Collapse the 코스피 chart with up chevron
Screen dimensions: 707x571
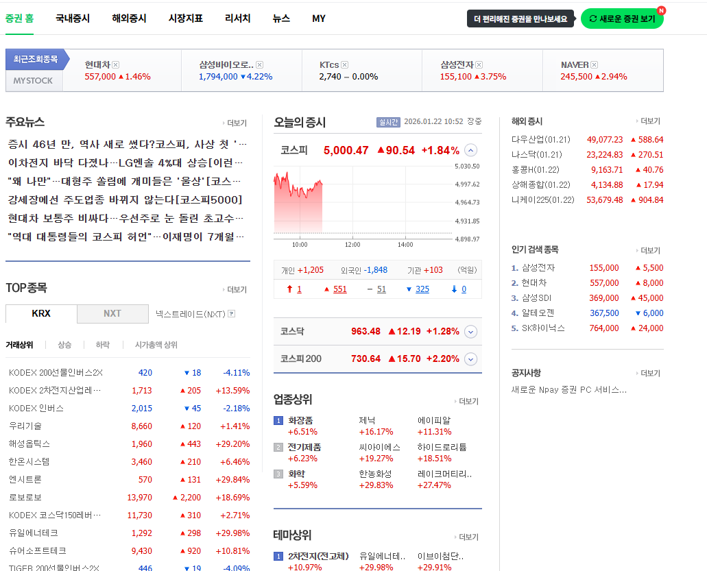(x=470, y=150)
